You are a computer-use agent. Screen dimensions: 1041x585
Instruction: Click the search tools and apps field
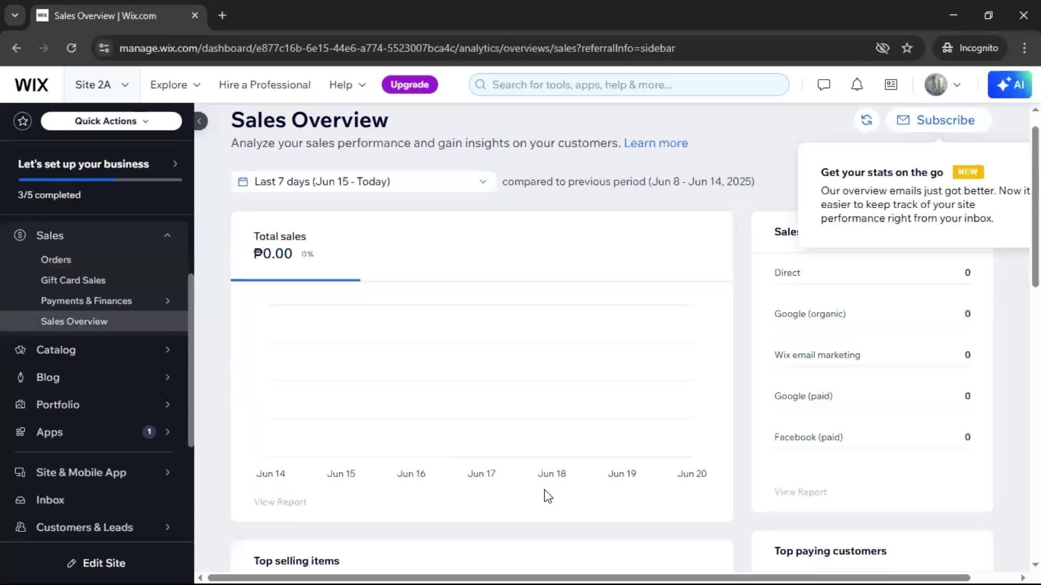pos(629,85)
